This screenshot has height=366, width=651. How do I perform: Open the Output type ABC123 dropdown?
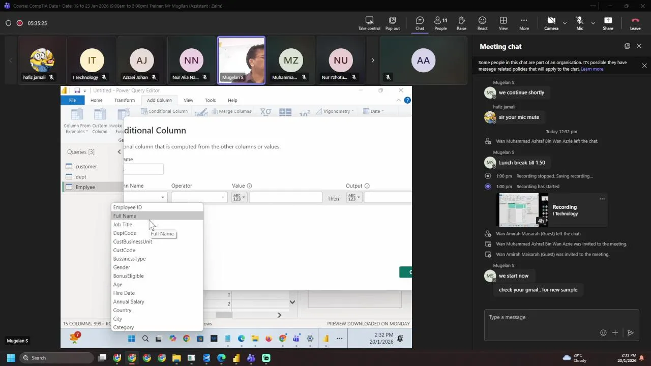tap(353, 197)
